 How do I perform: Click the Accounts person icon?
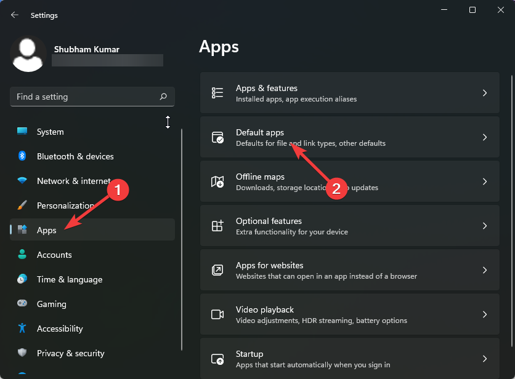pyautogui.click(x=22, y=255)
